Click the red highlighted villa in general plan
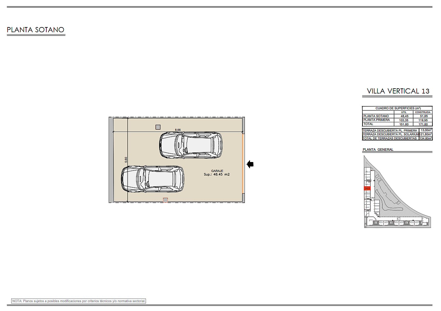 coord(368,188)
